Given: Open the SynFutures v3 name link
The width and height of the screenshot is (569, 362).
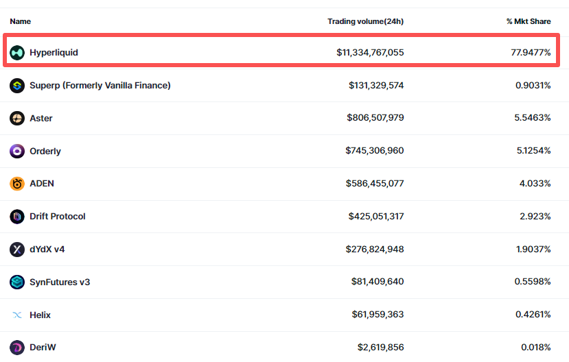Looking at the screenshot, I should tap(60, 282).
